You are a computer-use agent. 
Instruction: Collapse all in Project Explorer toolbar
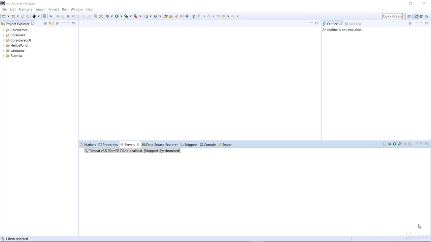(45, 23)
